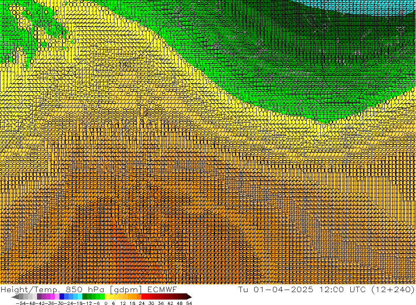
Task: Click the dark blue legend swatch above -30
Action: (x=62, y=297)
